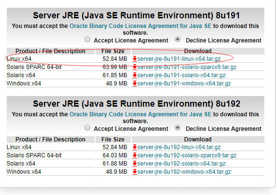This screenshot has width=277, height=195.
Task: Download server-jre-8u191-solaris-x64.tar.gz
Action: (181, 75)
